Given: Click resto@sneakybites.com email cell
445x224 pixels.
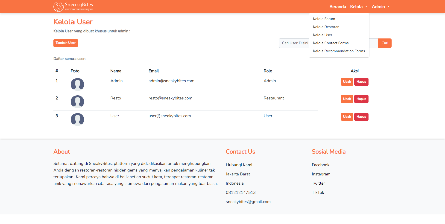Looking at the screenshot, I should click(170, 98).
